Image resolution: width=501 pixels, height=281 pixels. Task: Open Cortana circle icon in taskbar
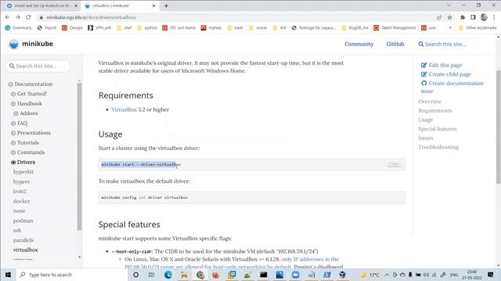(x=135, y=275)
